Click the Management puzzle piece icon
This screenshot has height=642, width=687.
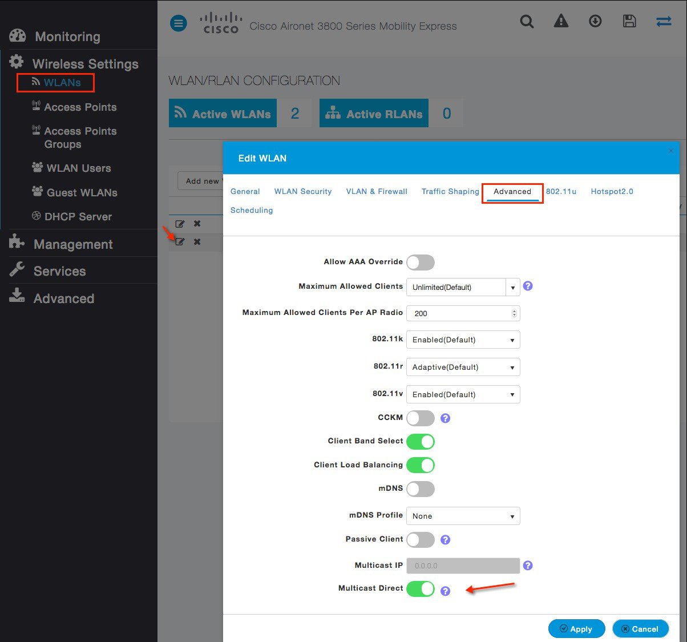pos(17,242)
